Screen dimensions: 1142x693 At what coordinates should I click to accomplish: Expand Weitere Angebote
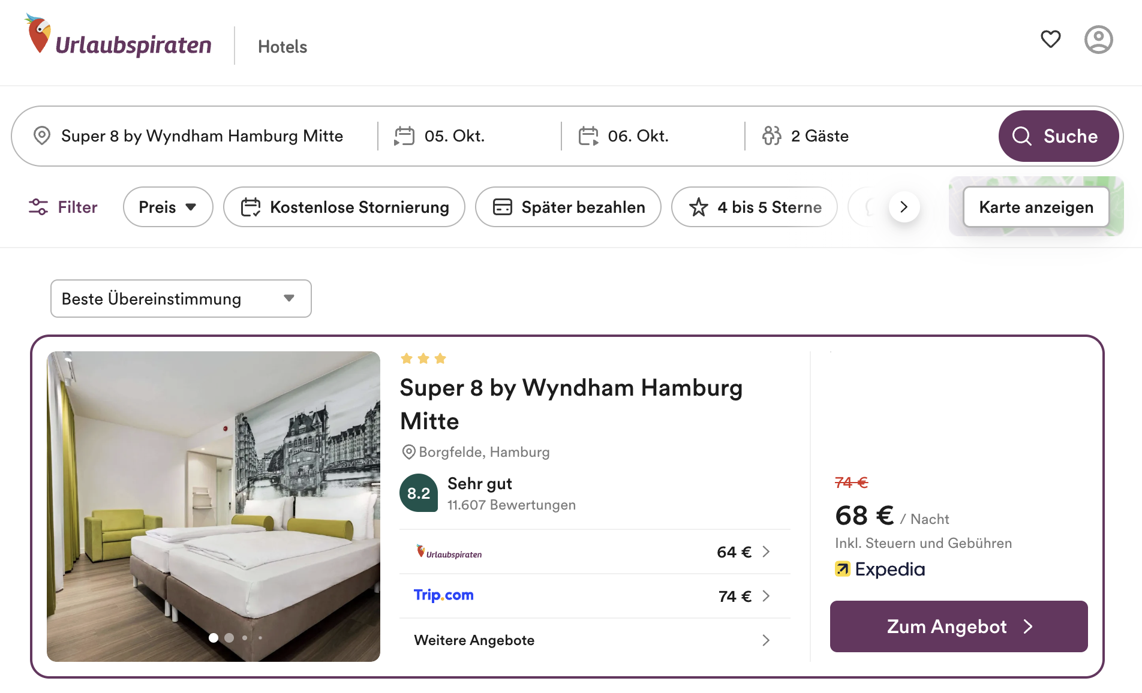[594, 640]
